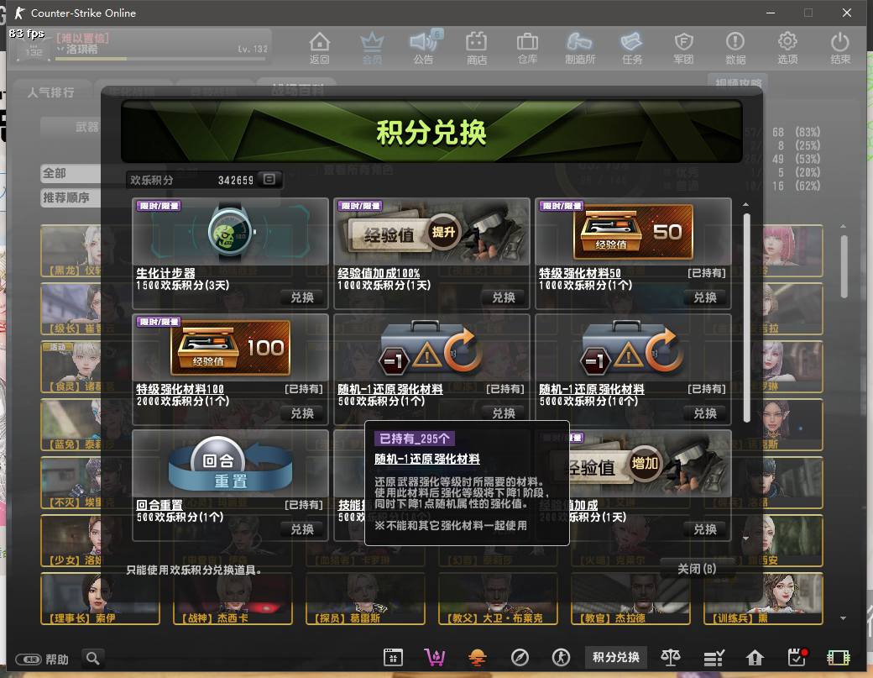Click the 视频攻略 button
Viewport: 873px width, 678px height.
click(738, 82)
